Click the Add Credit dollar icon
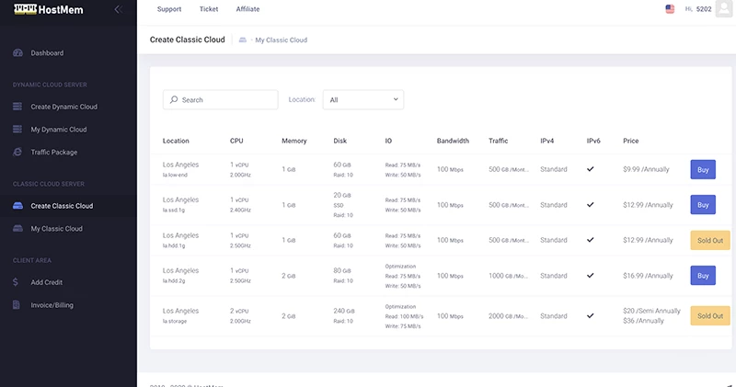The width and height of the screenshot is (736, 387). coord(17,282)
